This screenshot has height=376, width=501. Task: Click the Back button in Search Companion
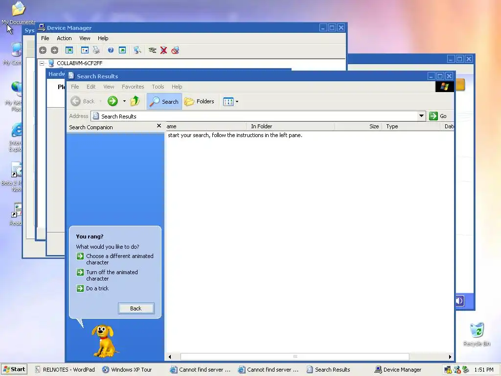(x=136, y=308)
